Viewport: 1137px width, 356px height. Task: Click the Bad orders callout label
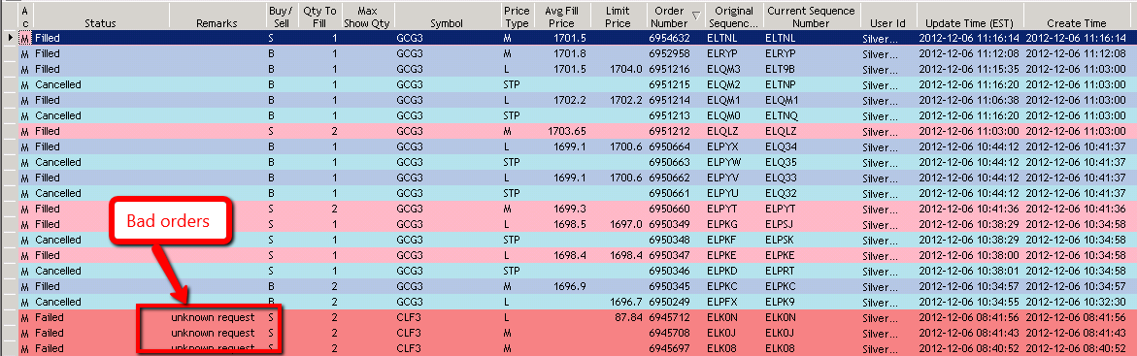pos(169,220)
